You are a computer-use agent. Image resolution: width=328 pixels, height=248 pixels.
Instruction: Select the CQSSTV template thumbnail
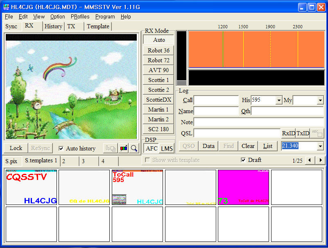[31, 187]
